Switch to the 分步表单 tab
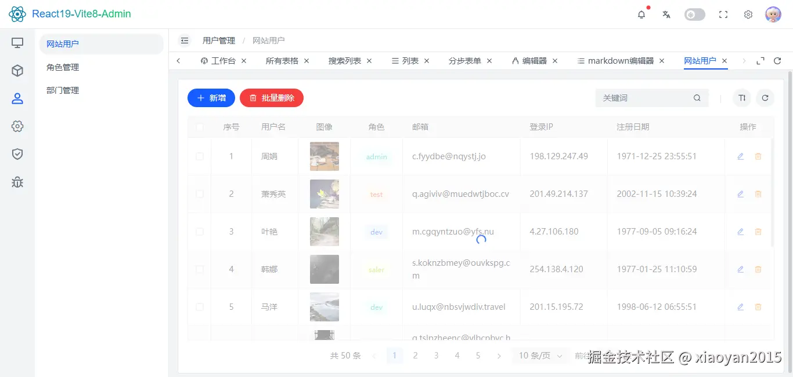793x377 pixels. click(465, 61)
